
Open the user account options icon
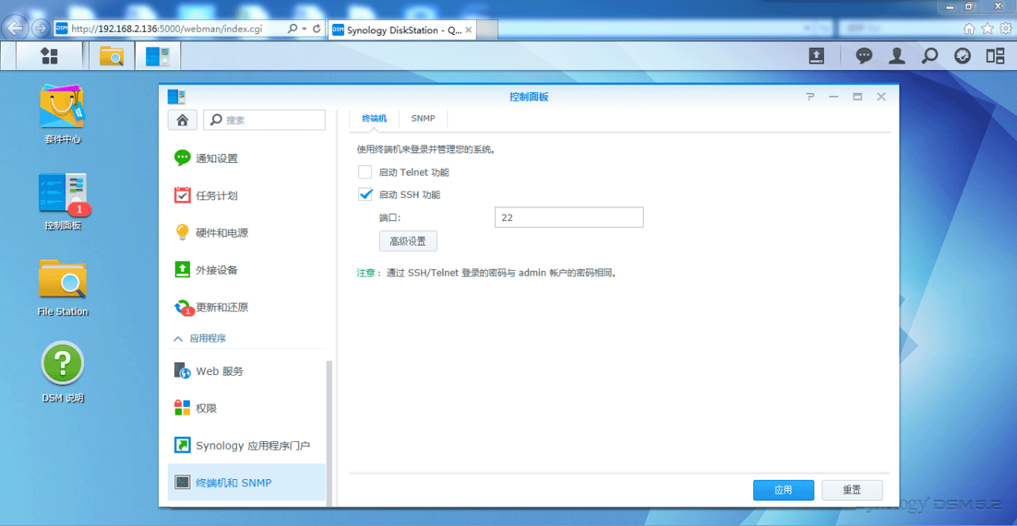897,56
